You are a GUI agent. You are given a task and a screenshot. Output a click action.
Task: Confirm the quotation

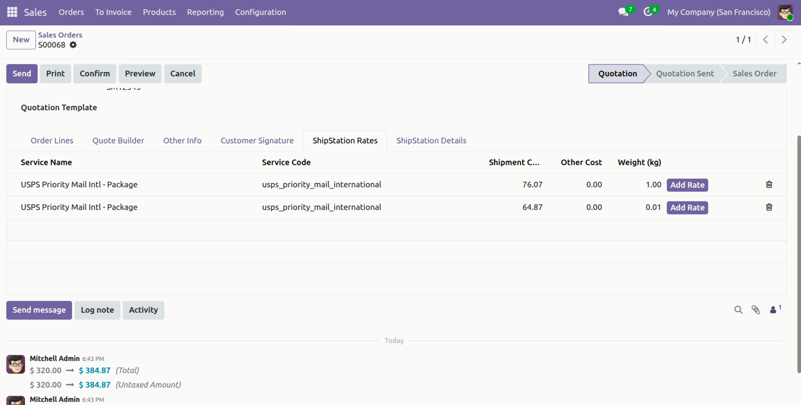click(95, 73)
